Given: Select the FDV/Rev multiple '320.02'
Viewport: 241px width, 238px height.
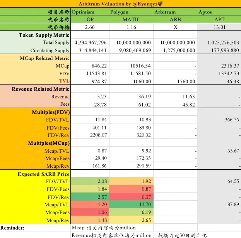Looking at the screenshot, I should point(144,135).
